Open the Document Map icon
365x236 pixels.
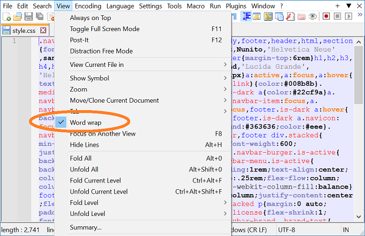(268, 16)
